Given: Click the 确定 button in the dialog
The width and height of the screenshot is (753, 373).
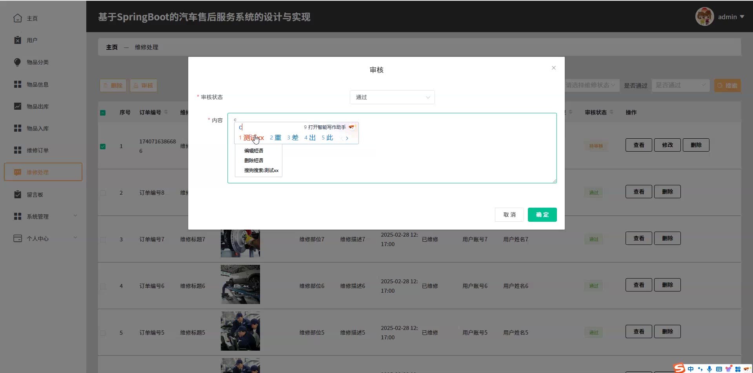Looking at the screenshot, I should point(542,215).
